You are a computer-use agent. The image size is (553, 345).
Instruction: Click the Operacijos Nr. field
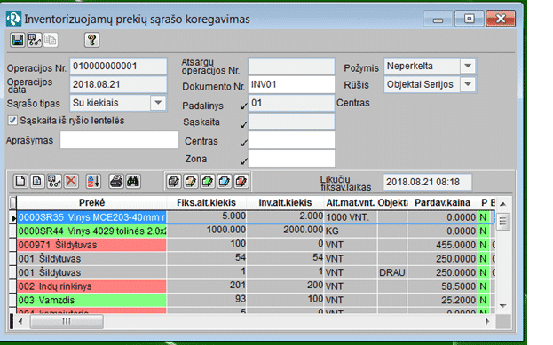pos(118,67)
